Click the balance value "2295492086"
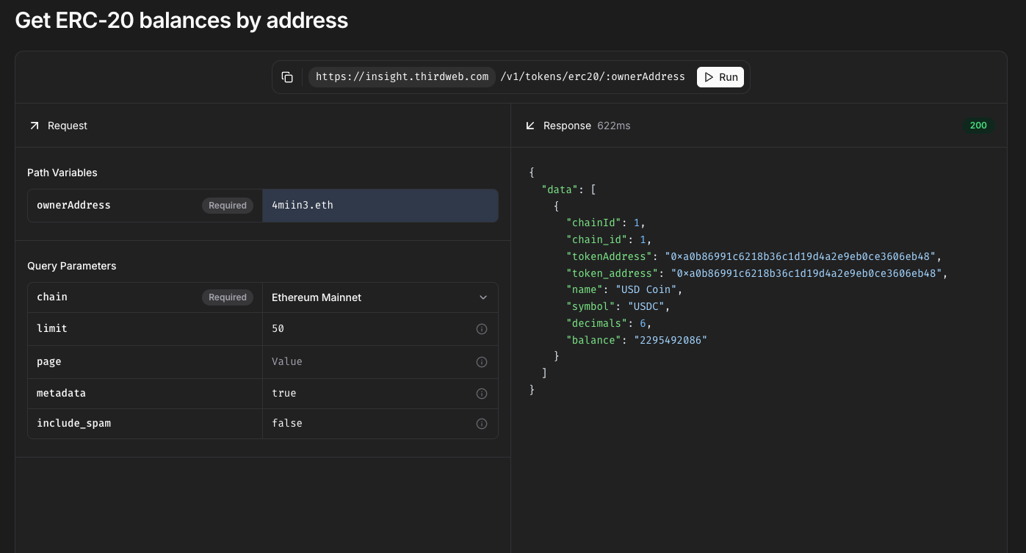 point(671,340)
